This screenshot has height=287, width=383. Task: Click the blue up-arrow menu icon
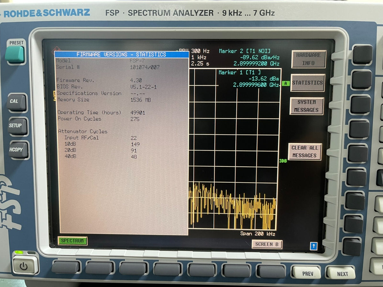[314, 246]
